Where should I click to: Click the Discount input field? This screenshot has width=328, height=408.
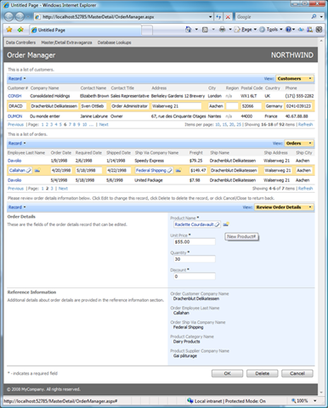pyautogui.click(x=194, y=276)
